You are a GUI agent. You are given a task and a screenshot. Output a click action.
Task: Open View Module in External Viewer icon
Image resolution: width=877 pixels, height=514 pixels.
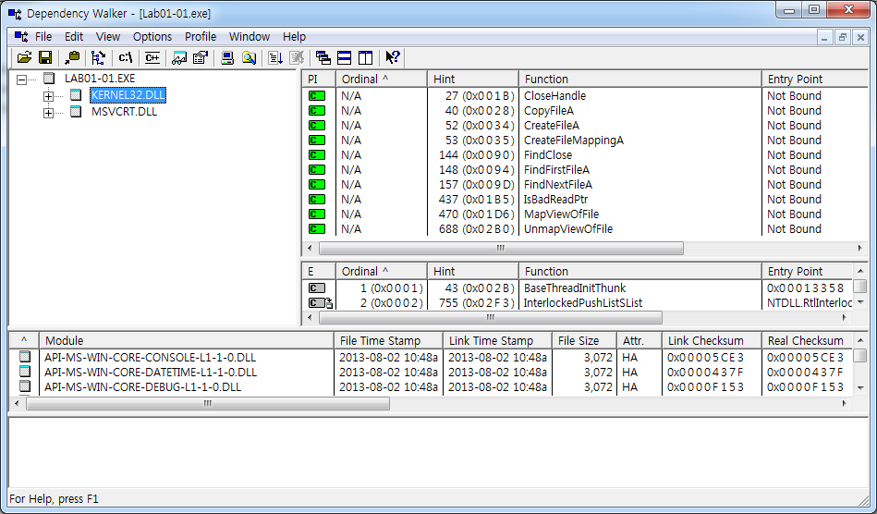click(x=179, y=57)
